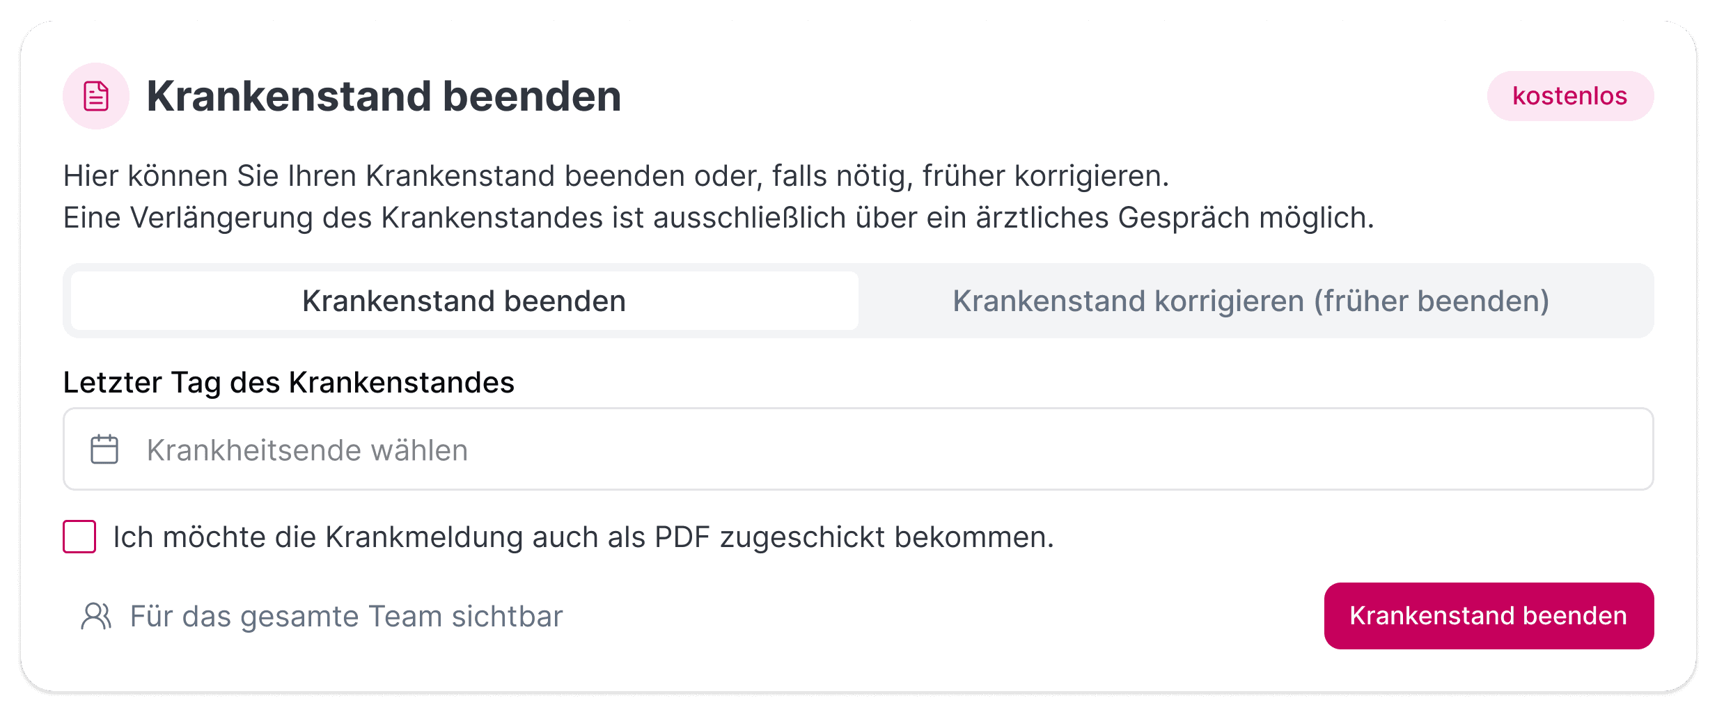
Task: Click the people icon next to visibility note
Action: (95, 615)
